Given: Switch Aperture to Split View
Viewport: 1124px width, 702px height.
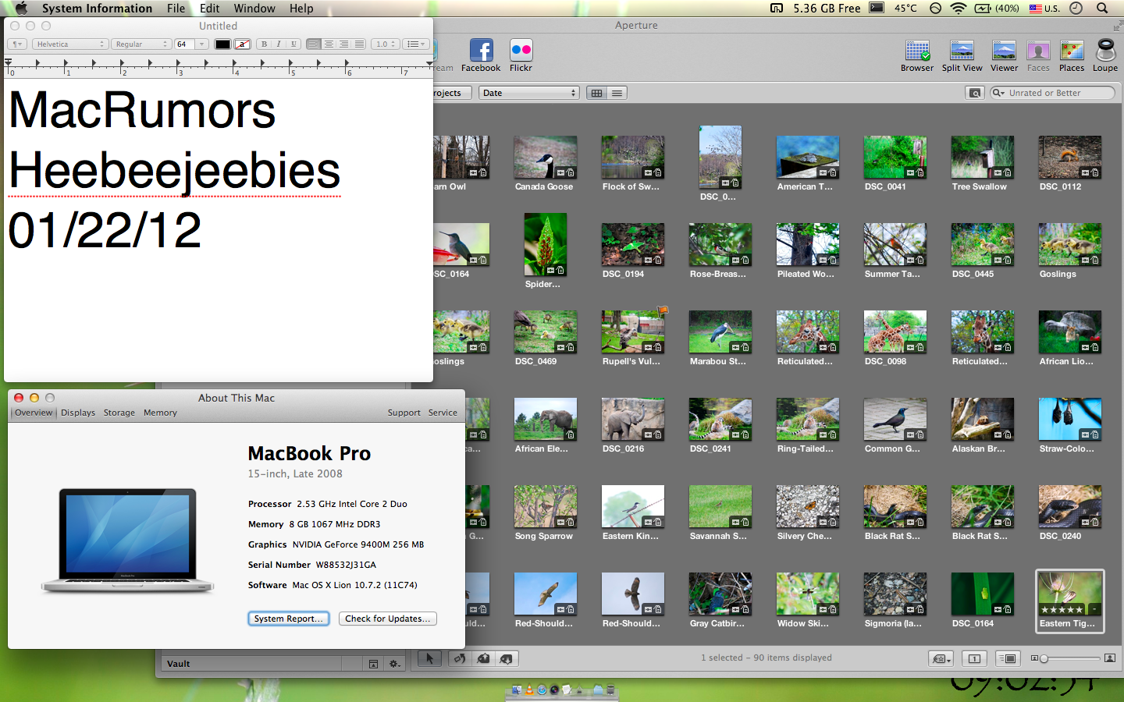Looking at the screenshot, I should pos(962,55).
